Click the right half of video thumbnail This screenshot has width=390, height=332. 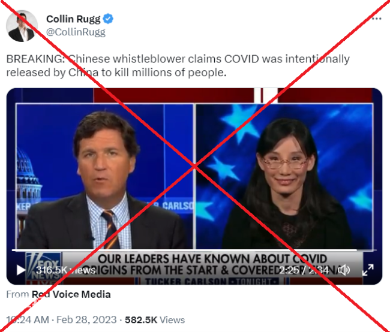[284, 176]
